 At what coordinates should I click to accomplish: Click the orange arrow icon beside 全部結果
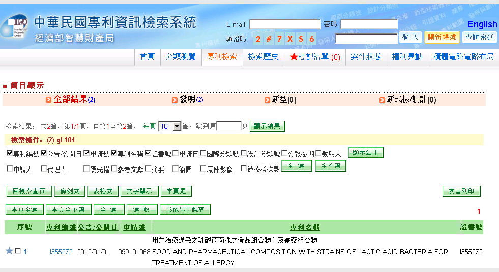[x=49, y=100]
